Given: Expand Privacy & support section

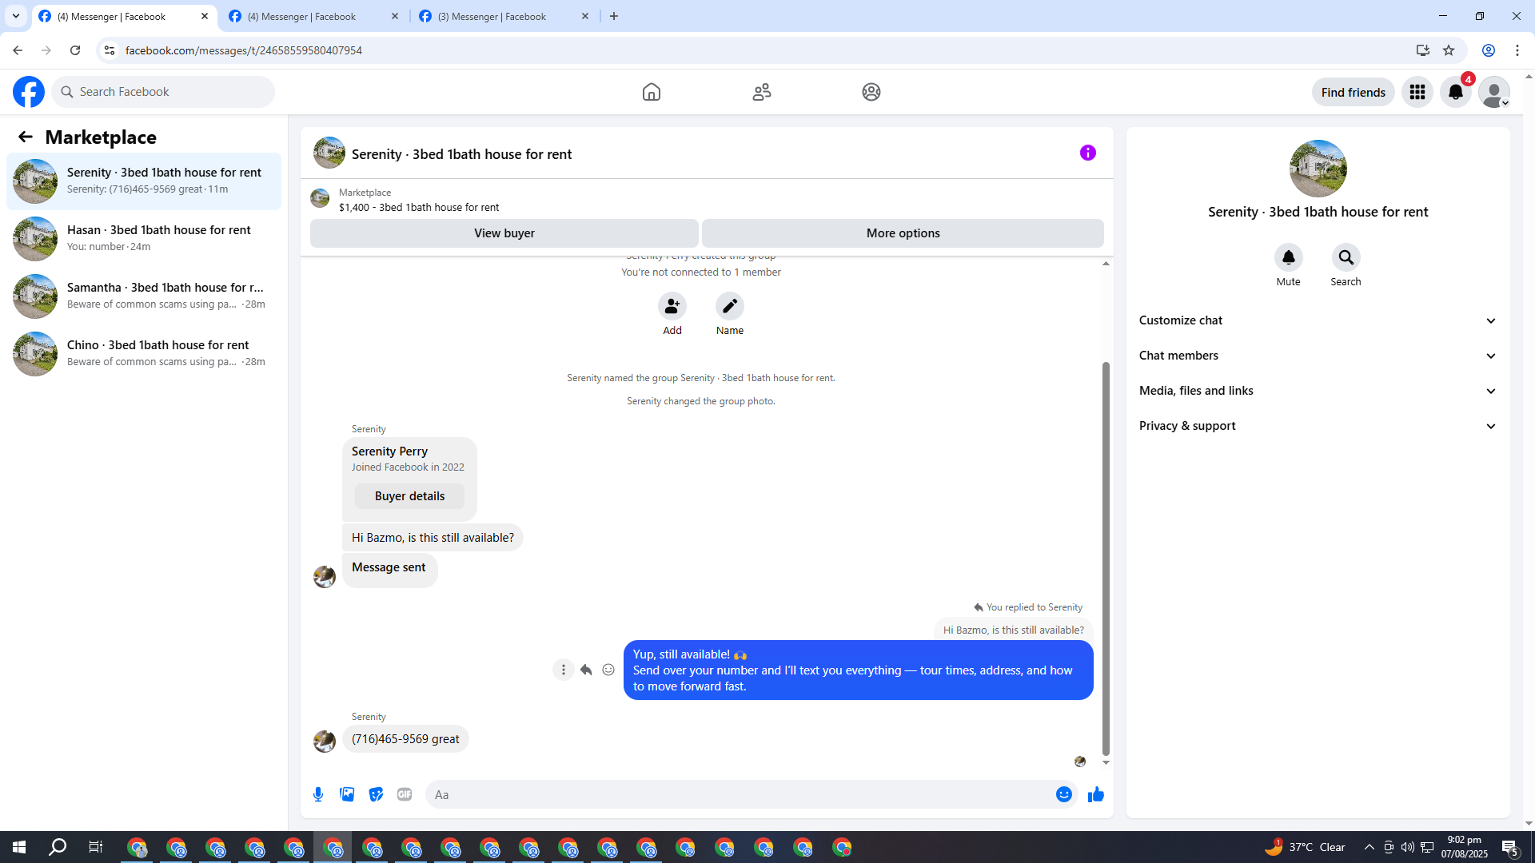Looking at the screenshot, I should pos(1318,426).
